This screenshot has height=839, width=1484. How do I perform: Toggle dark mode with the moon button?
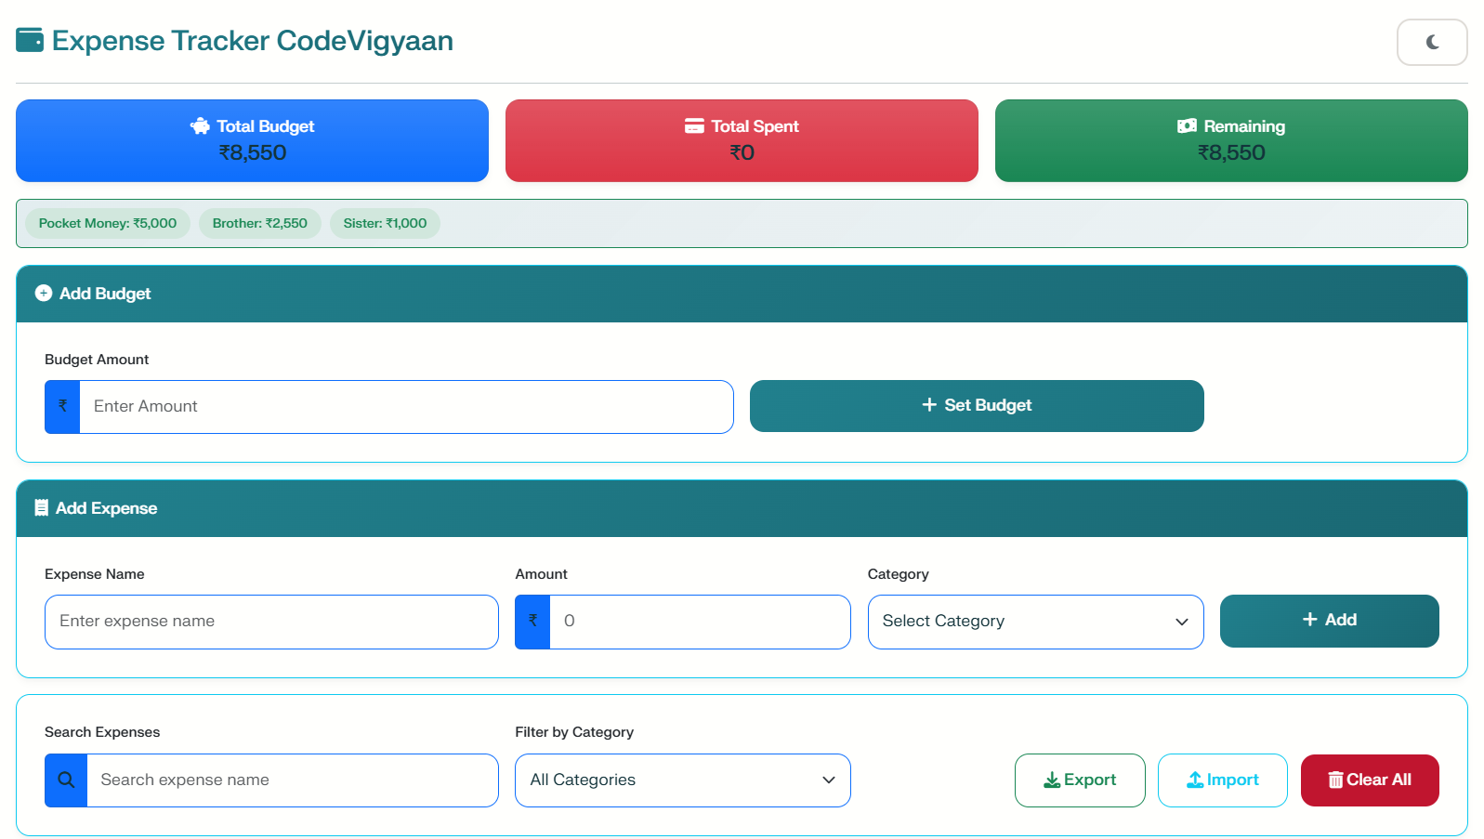tap(1431, 43)
